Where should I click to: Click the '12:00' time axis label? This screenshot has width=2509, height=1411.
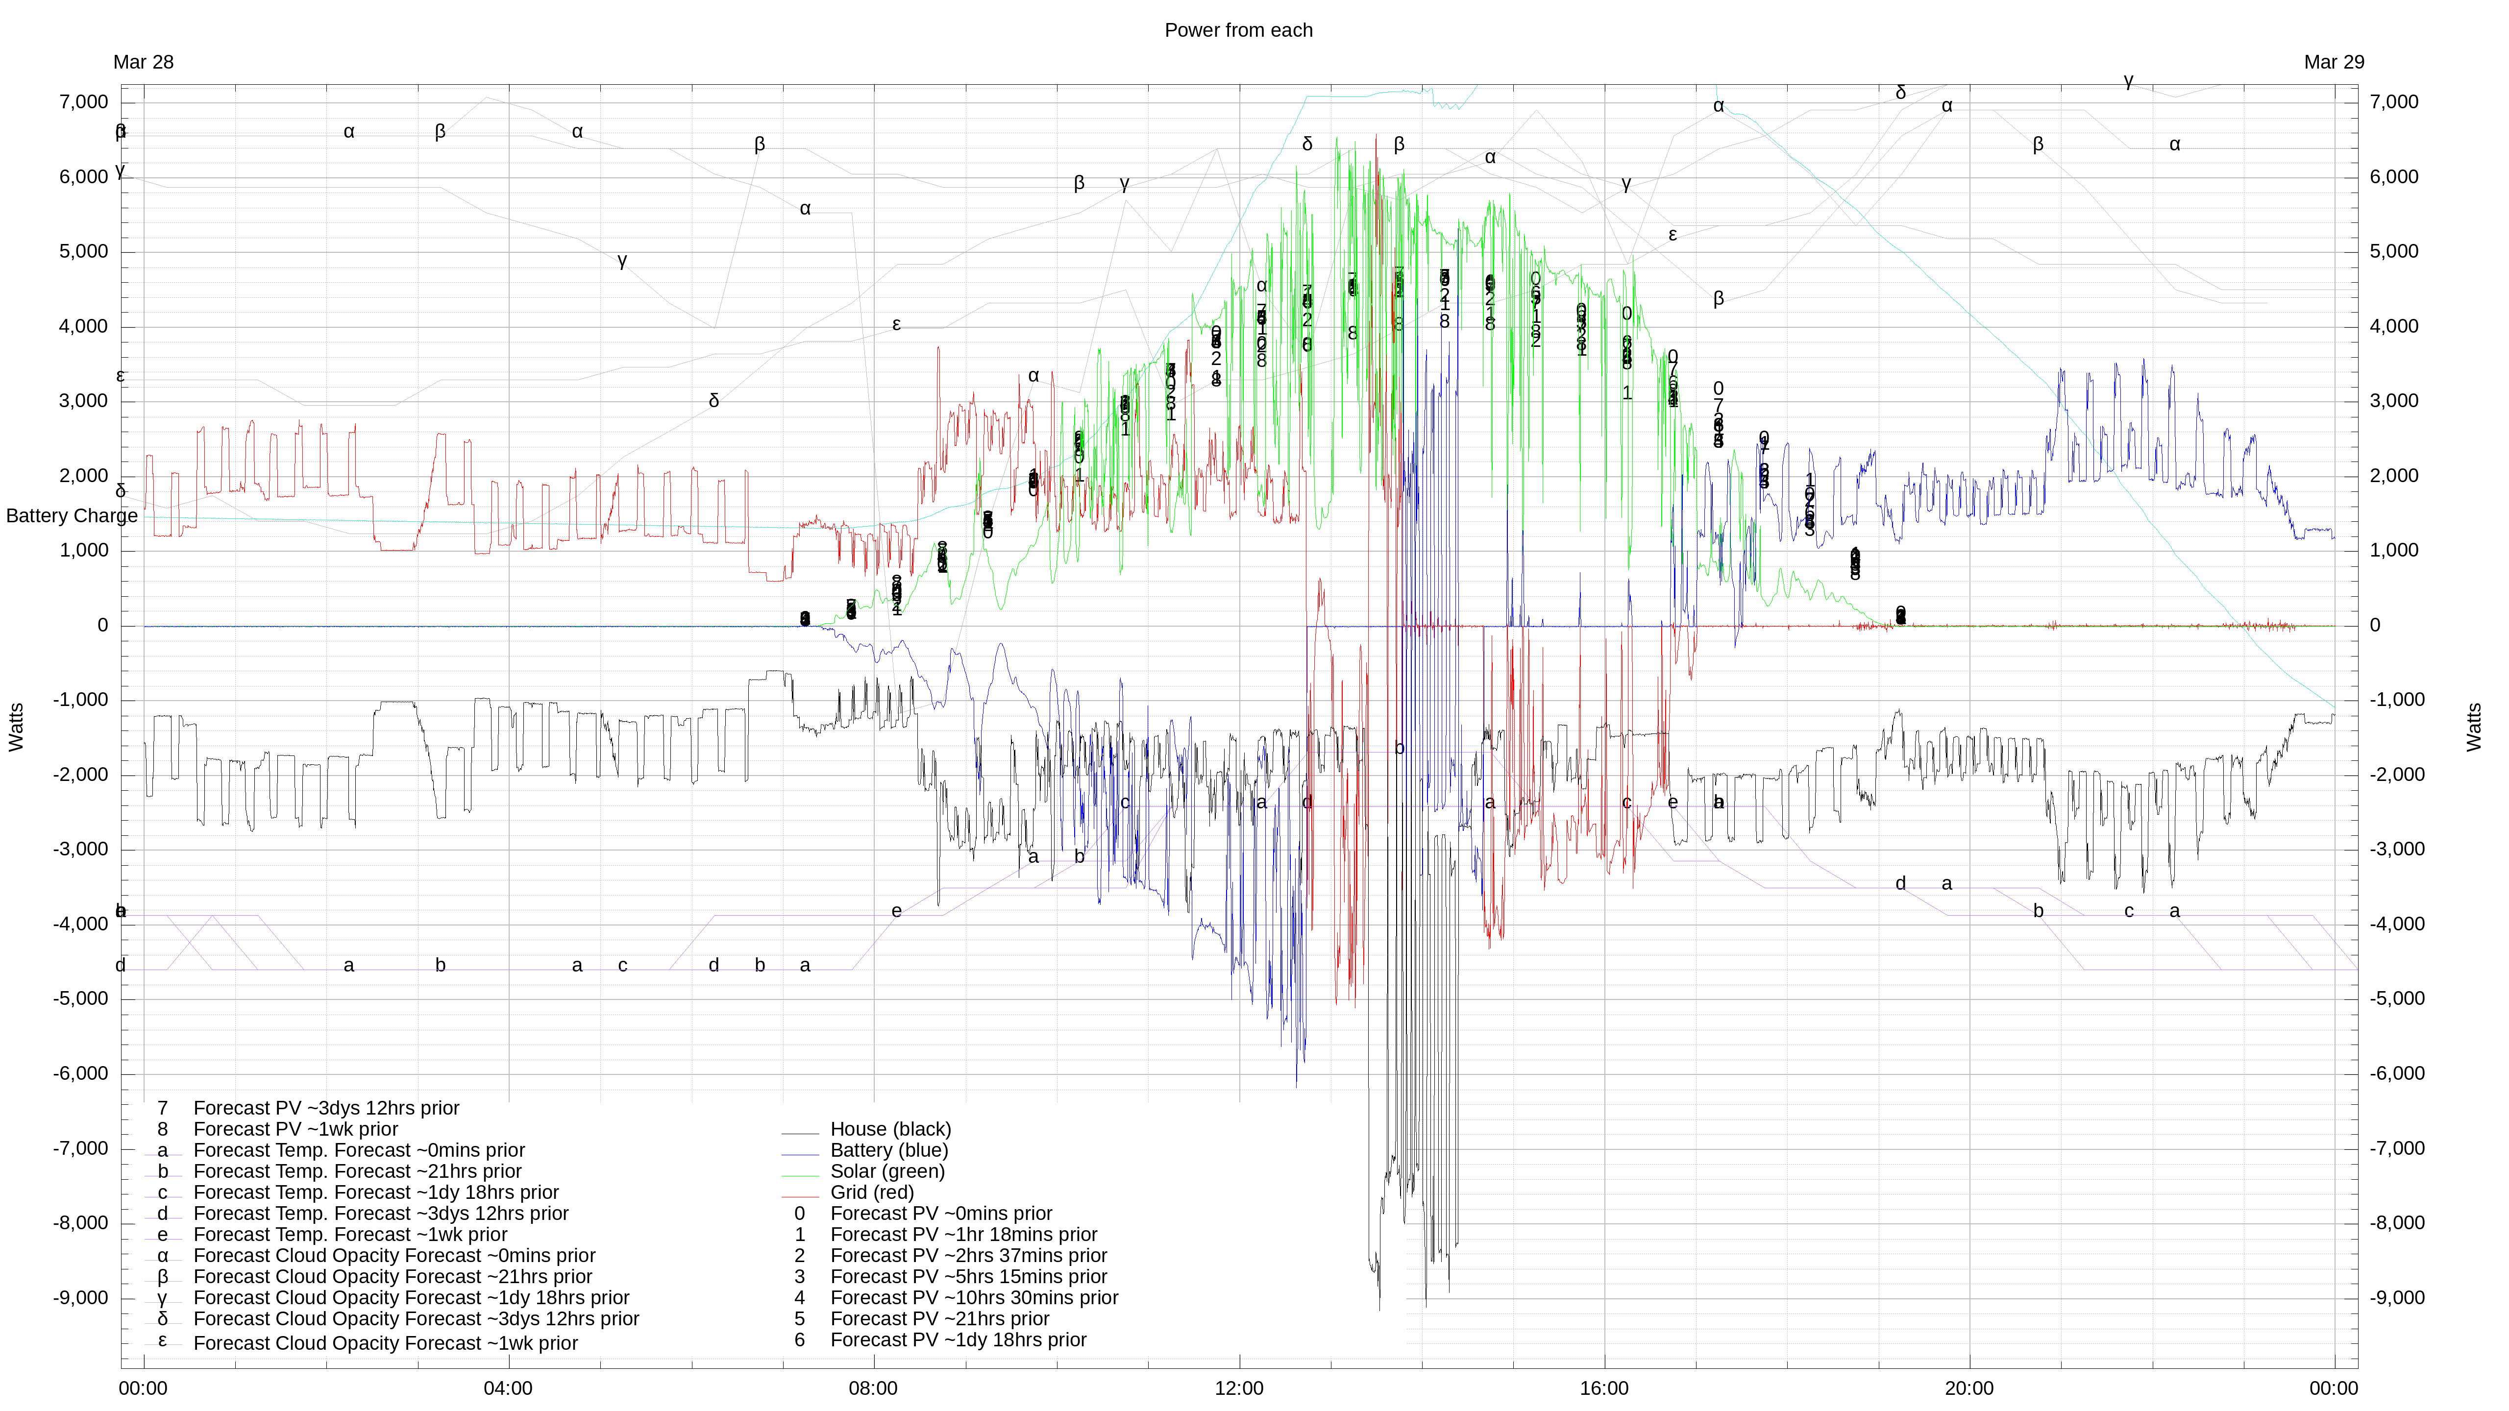1238,1388
